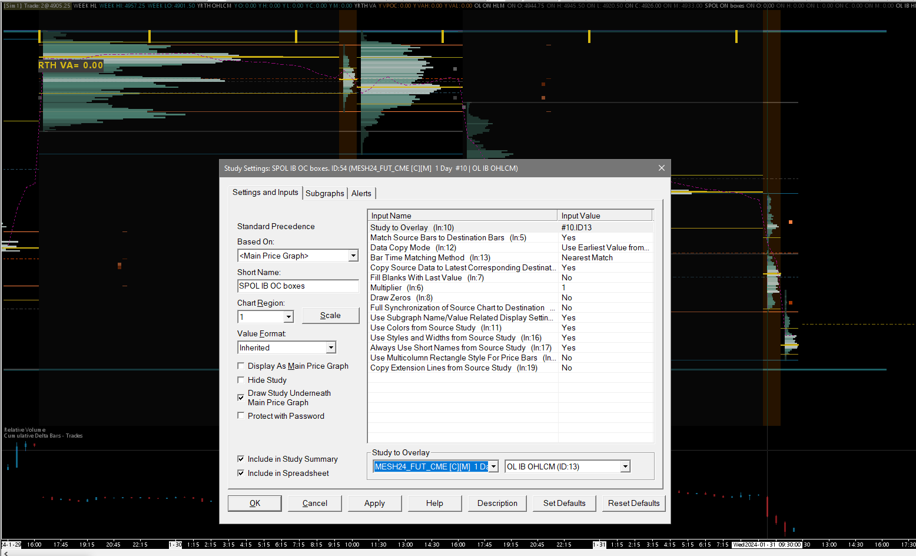Select Use Subgraph Name/Value Related Display row

pos(510,317)
